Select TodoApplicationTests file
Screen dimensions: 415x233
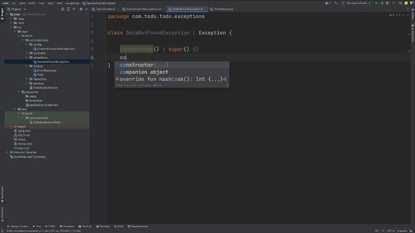(x=47, y=122)
